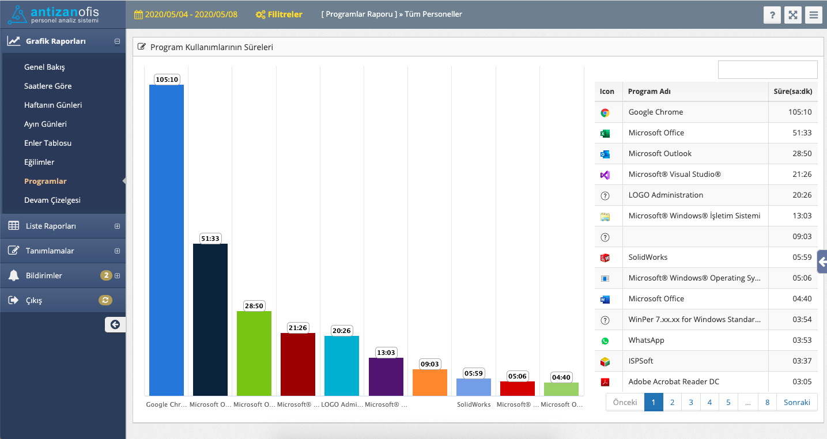Viewport: 827px width, 439px height.
Task: Toggle fullscreen with the expand arrows icon
Action: (793, 15)
